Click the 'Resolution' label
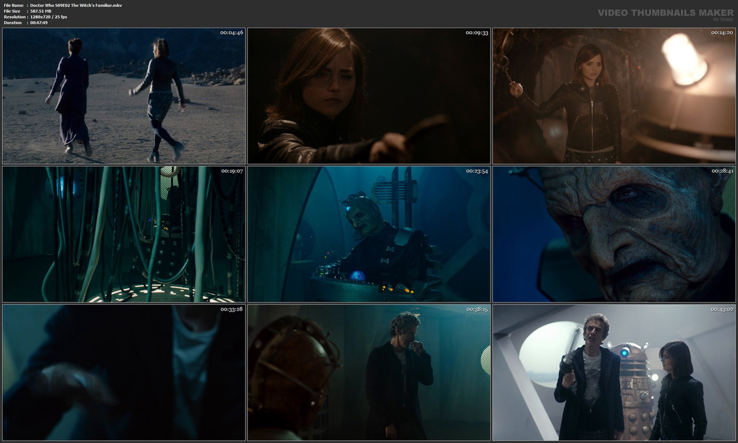Image resolution: width=738 pixels, height=443 pixels. 14,17
